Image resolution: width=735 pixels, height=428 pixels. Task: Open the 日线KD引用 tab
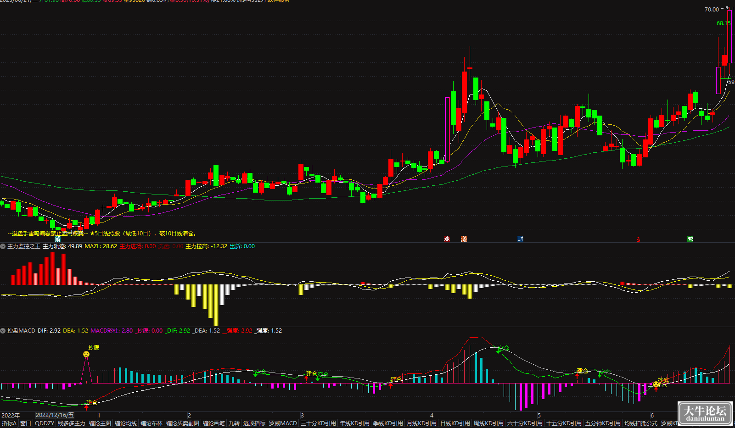click(455, 423)
